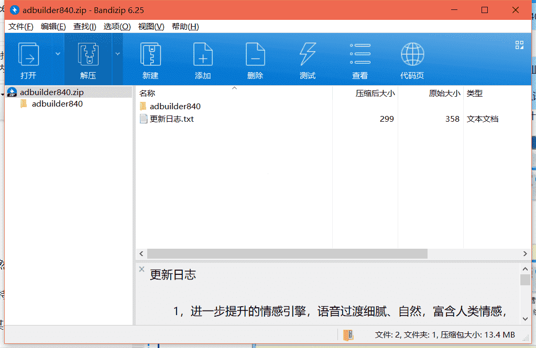
Task: Click the 更新日志 preview heading
Action: pos(173,275)
